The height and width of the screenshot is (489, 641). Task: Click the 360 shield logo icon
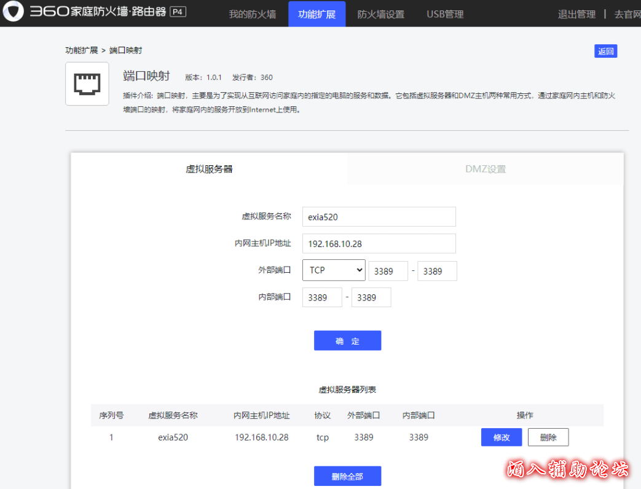(x=12, y=12)
